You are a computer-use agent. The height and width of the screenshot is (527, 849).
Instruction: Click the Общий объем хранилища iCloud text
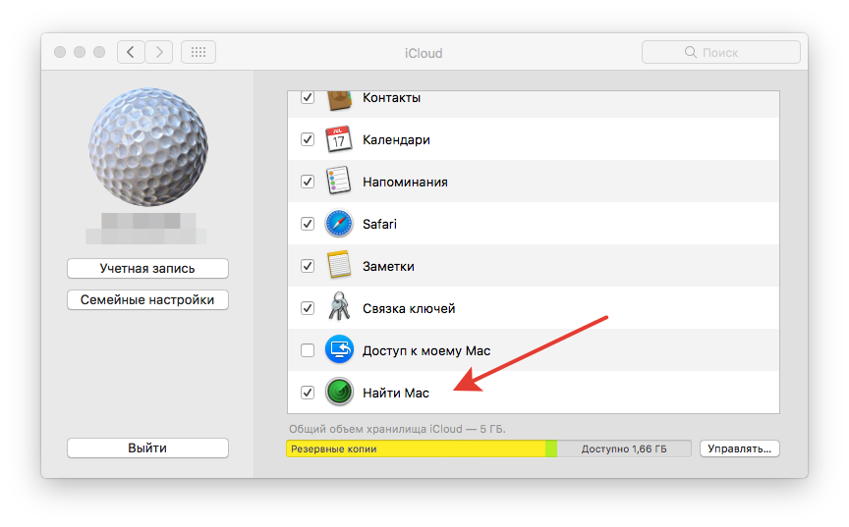(x=397, y=429)
